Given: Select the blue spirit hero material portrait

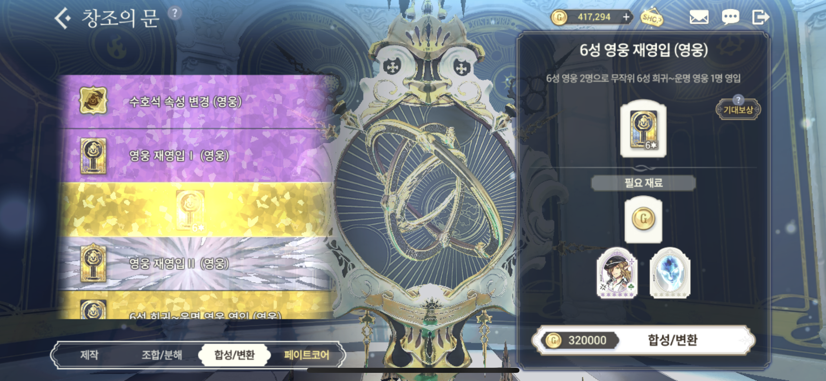Looking at the screenshot, I should pos(670,273).
